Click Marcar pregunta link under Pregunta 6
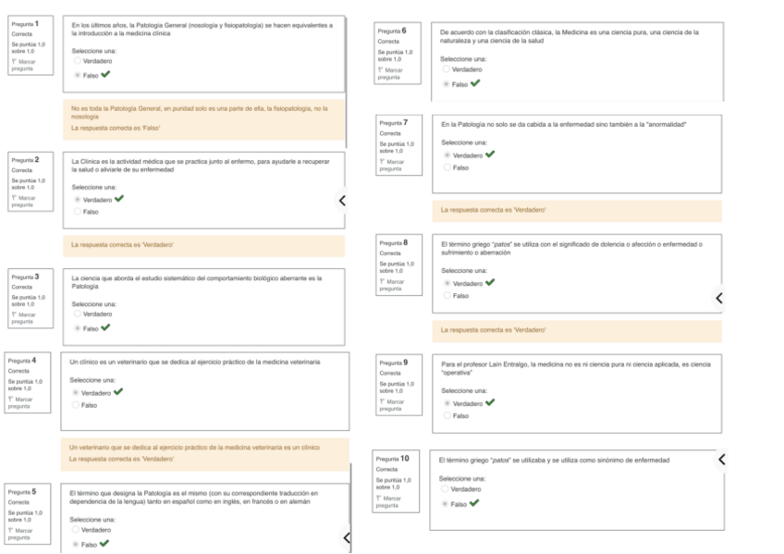The width and height of the screenshot is (784, 554). (390, 74)
